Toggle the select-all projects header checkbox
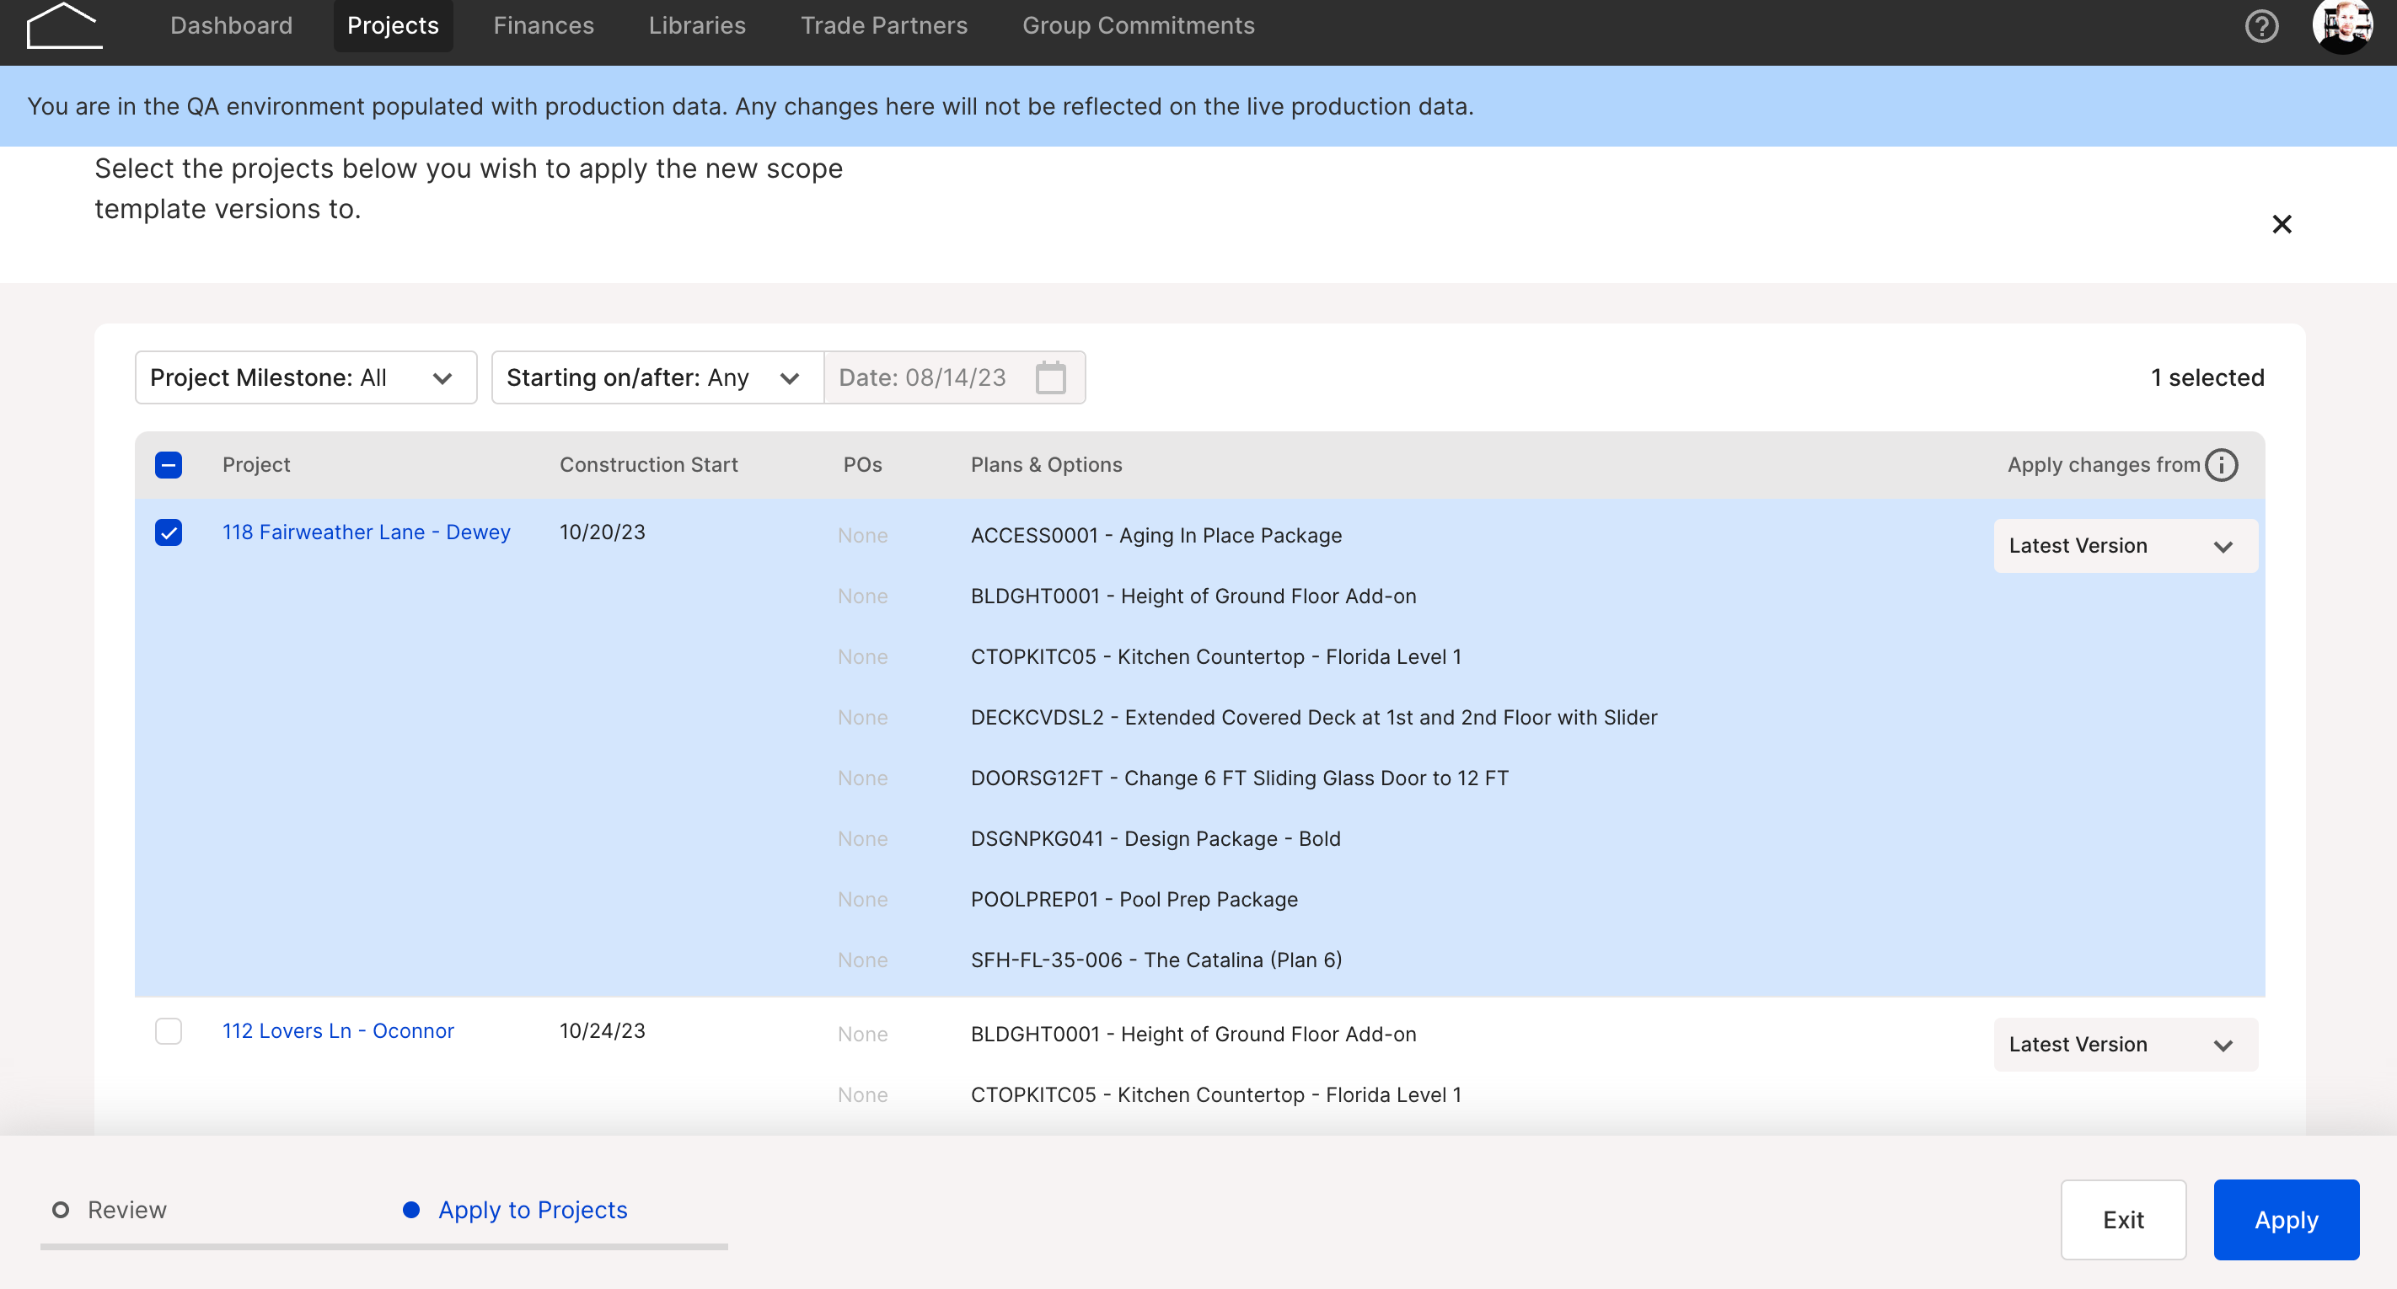The image size is (2397, 1289). (169, 465)
